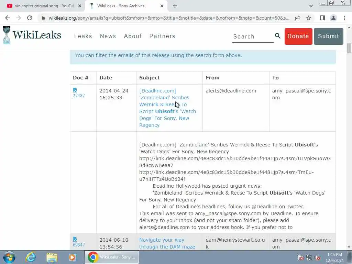
Task: Open document 27487 link
Action: tap(79, 96)
